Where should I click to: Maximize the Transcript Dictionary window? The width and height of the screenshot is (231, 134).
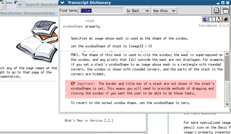[x=223, y=3]
